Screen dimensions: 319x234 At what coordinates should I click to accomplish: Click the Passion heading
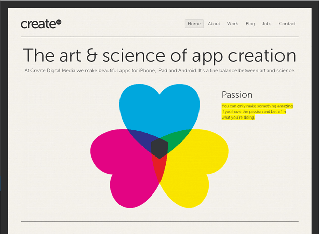236,95
